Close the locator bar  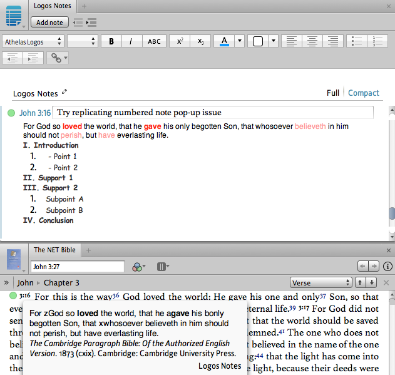pos(386,283)
